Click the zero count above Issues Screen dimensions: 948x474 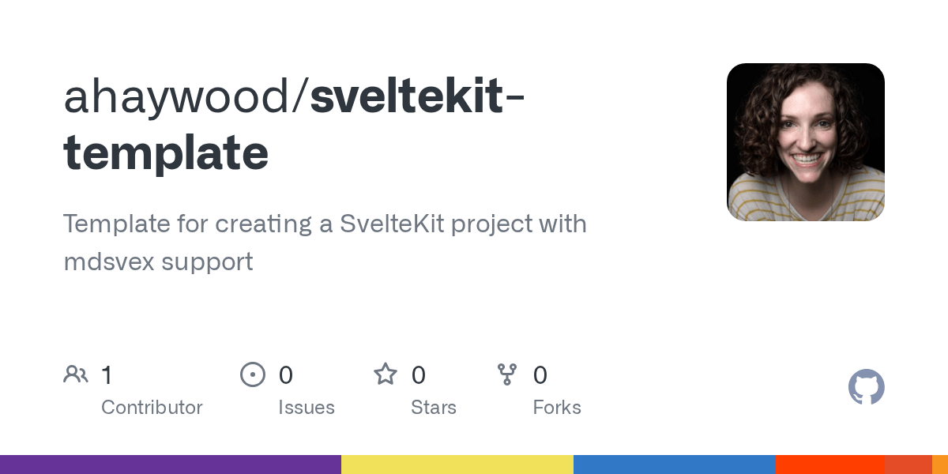pyautogui.click(x=286, y=374)
